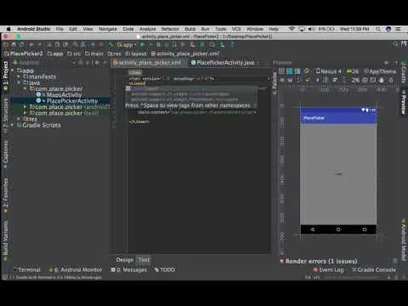Toggle the Project tool window side tab
The width and height of the screenshot is (408, 306).
(x=5, y=76)
